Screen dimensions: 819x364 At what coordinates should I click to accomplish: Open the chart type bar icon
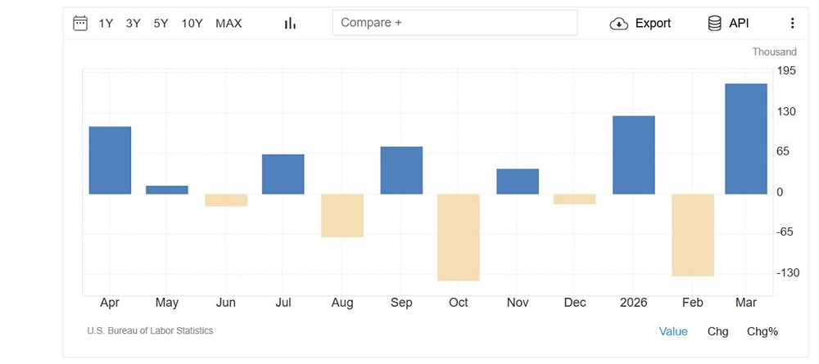(290, 23)
